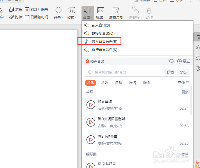Play the track 顺其自然
Image resolution: width=200 pixels, height=168 pixels.
point(91,105)
